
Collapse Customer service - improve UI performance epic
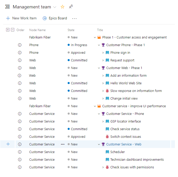95,106
